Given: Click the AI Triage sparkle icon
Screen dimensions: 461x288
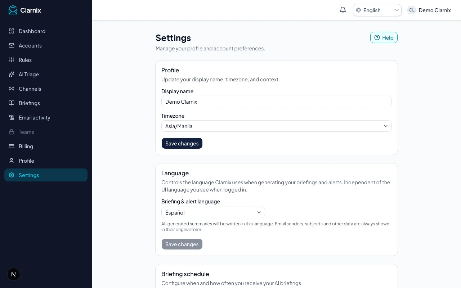Looking at the screenshot, I should (12, 74).
